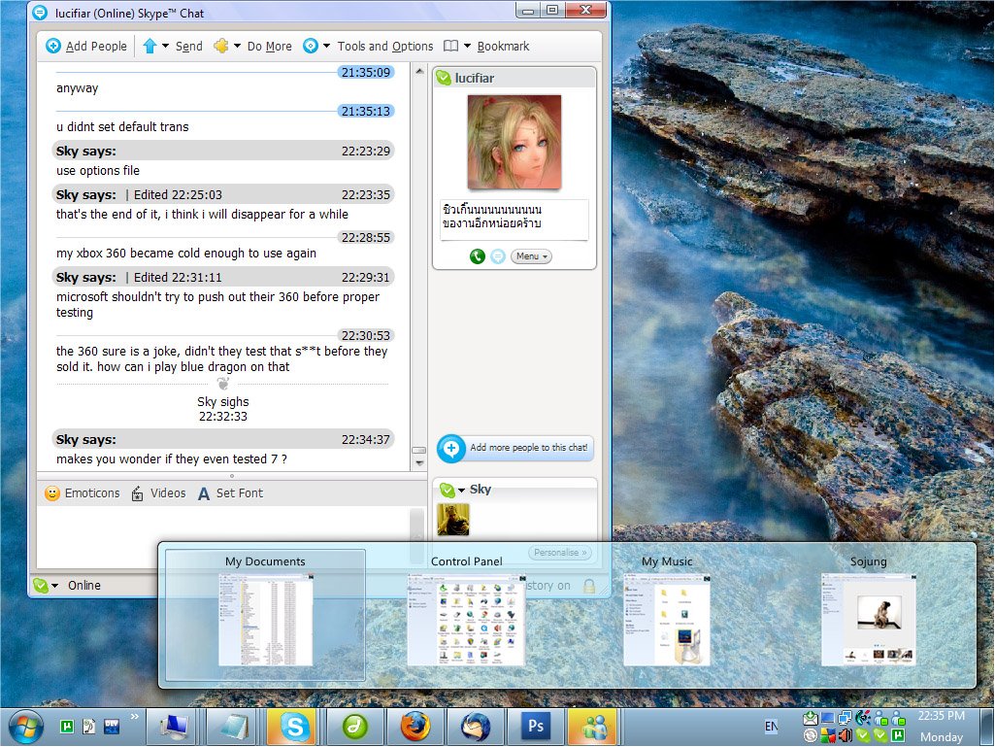The height and width of the screenshot is (747, 995).
Task: Click the 'Sky sighs' emote text
Action: 222,401
